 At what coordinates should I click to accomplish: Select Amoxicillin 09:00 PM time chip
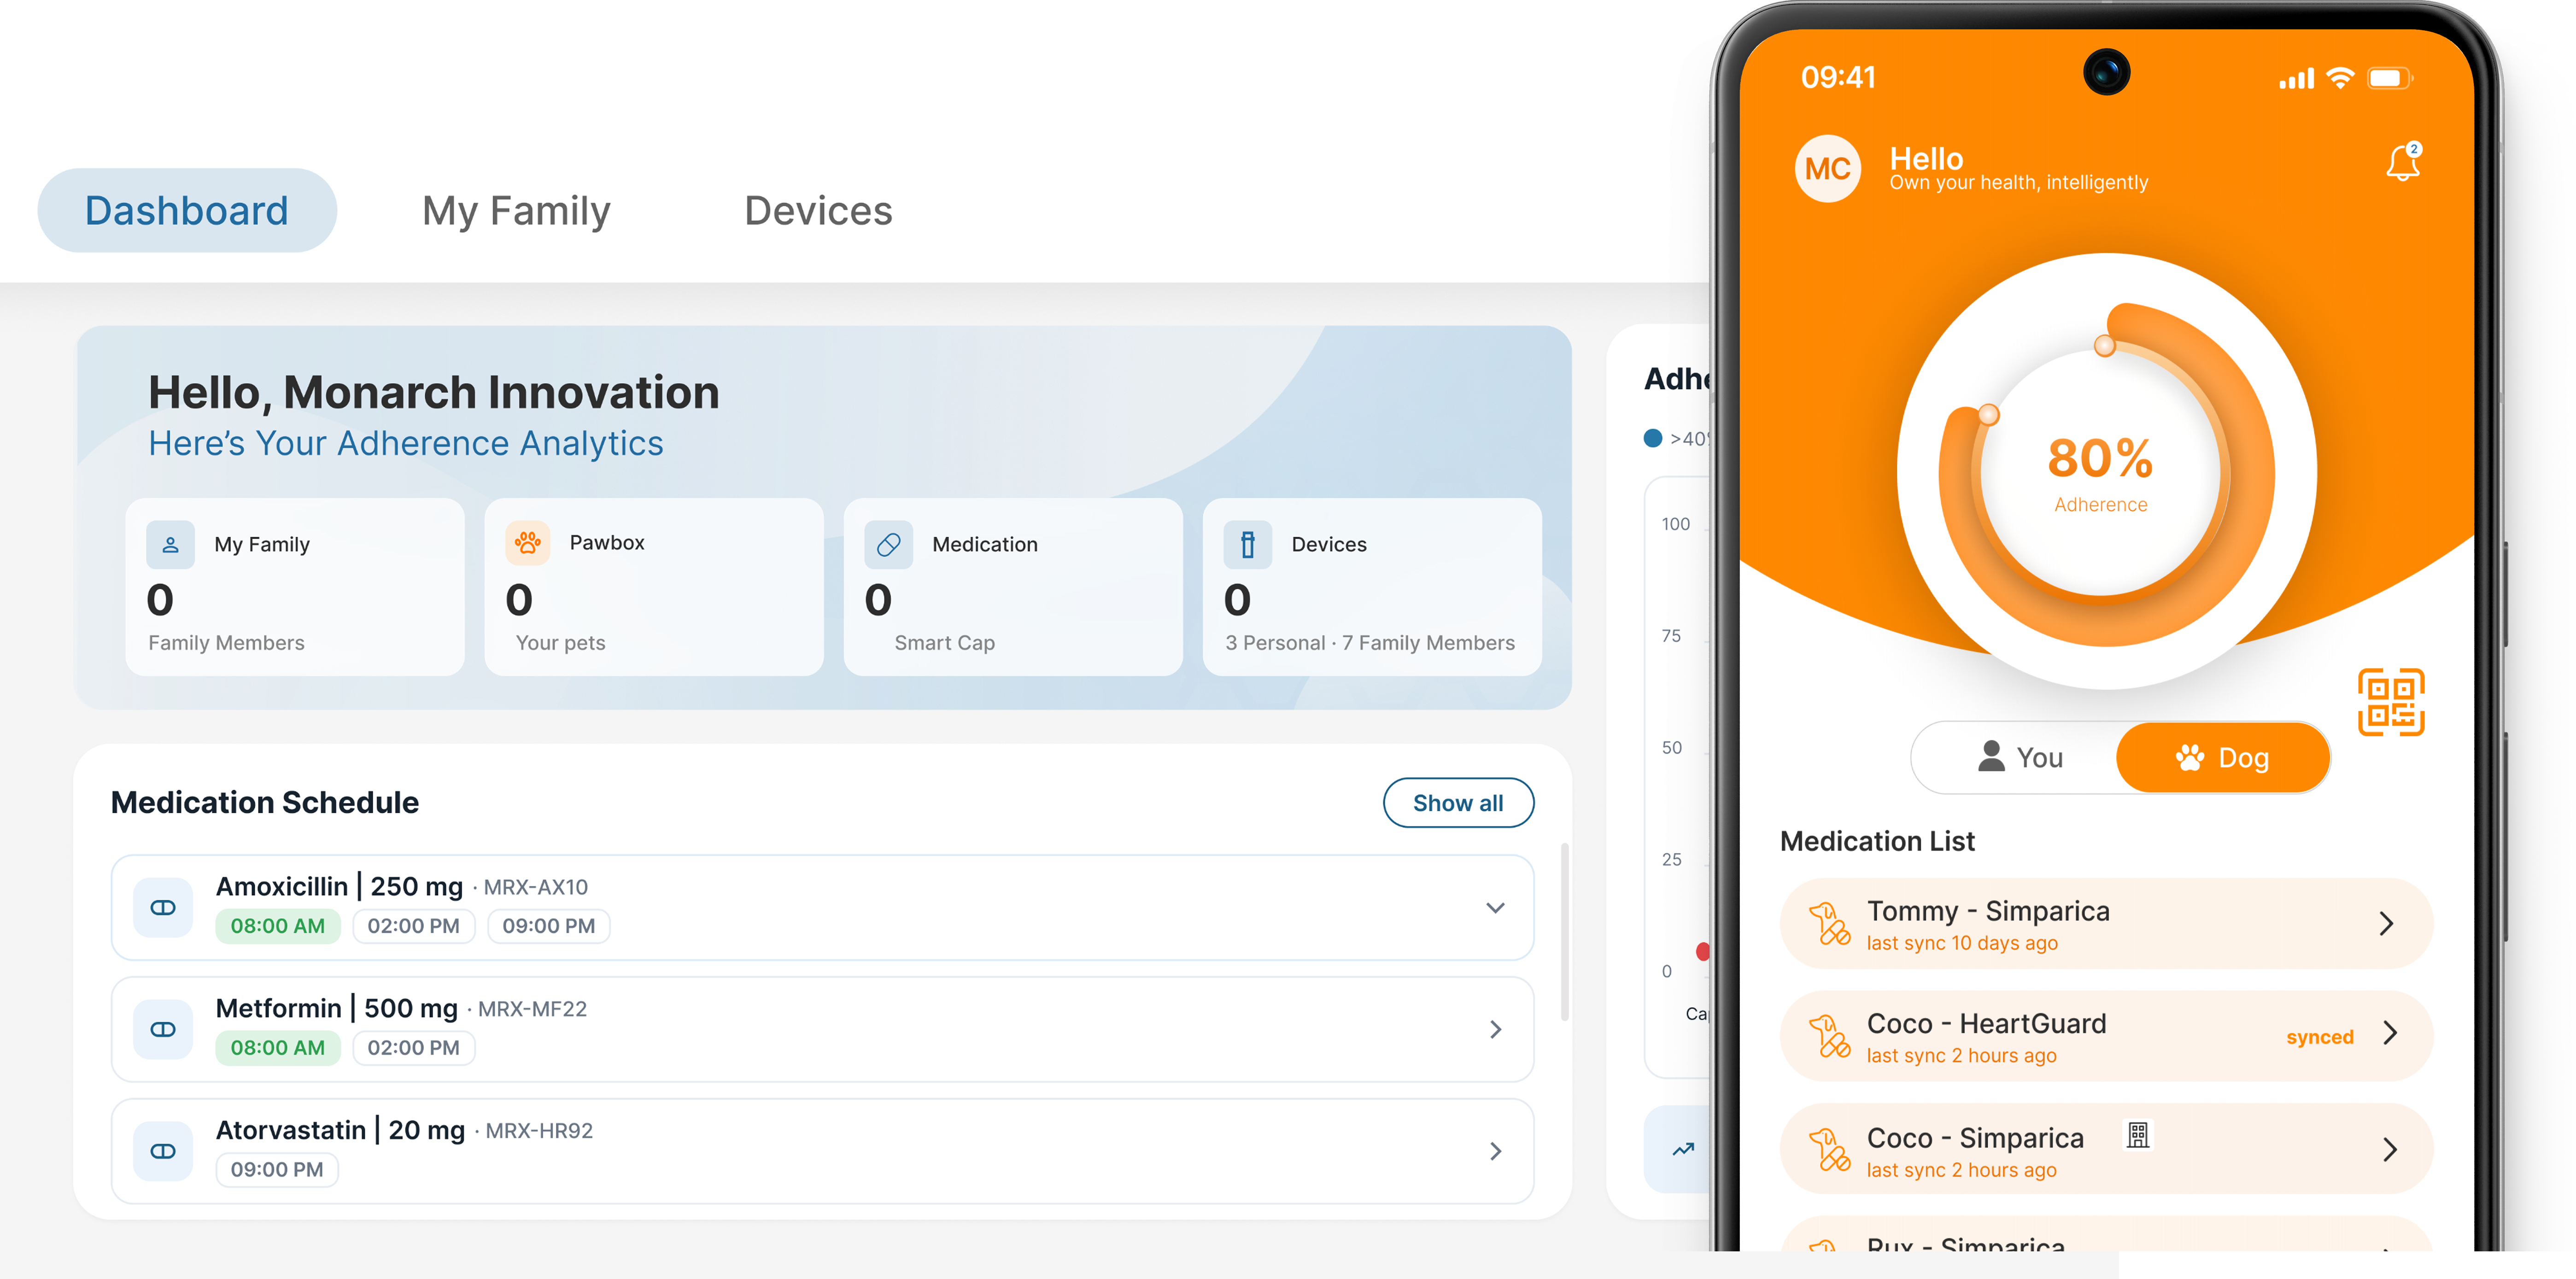[x=548, y=926]
